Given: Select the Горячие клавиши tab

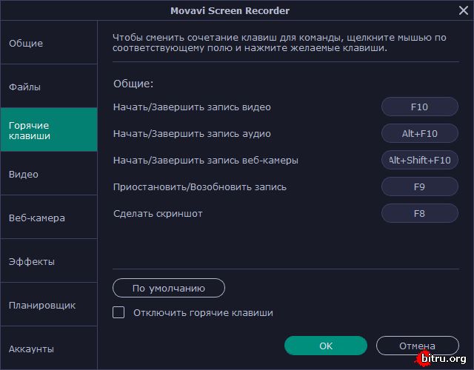Looking at the screenshot, I should (49, 129).
